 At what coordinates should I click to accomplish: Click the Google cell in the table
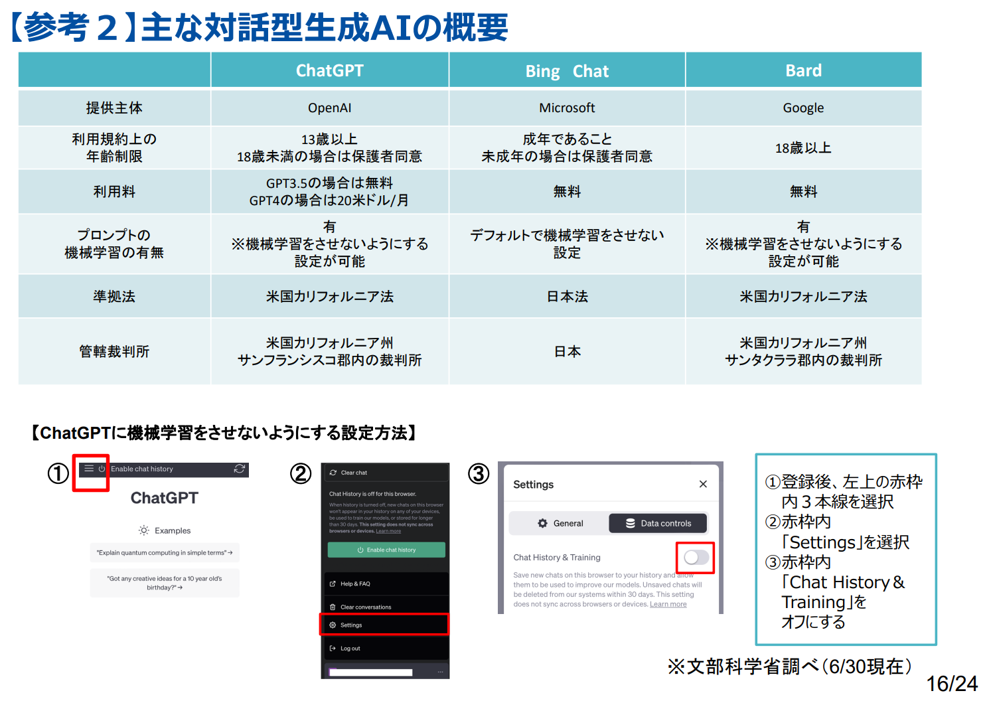(x=804, y=108)
